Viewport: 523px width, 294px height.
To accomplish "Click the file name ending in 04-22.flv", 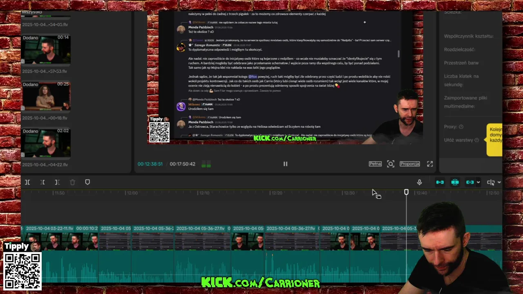I will 45,165.
